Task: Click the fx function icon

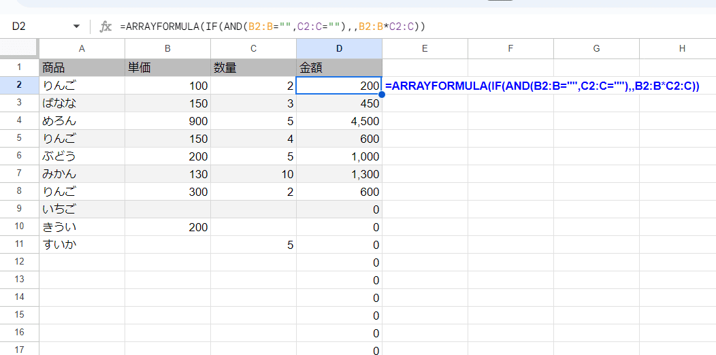Action: [105, 27]
